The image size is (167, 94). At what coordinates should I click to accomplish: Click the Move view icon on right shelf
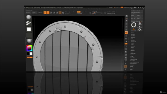[x=126, y=52]
